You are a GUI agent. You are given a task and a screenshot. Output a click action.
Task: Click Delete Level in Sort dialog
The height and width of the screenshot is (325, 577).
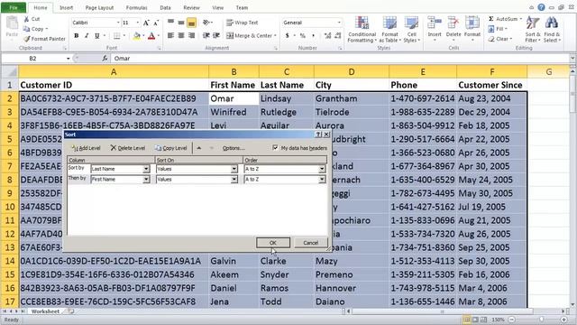coord(127,148)
